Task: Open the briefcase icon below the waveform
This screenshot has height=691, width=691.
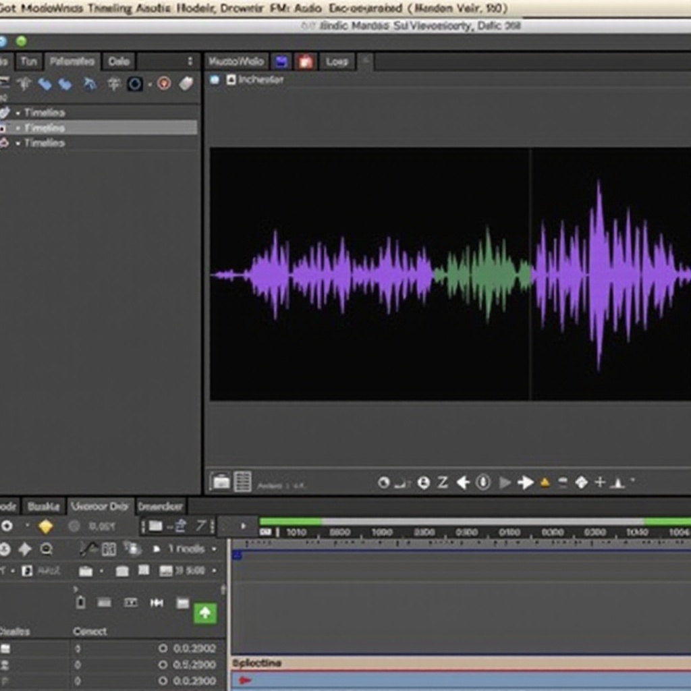Action: (x=221, y=482)
